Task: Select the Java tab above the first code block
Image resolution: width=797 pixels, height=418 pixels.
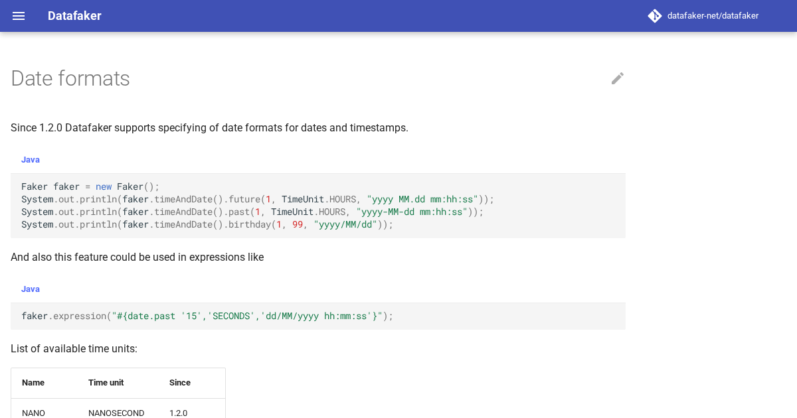Action: coord(31,160)
